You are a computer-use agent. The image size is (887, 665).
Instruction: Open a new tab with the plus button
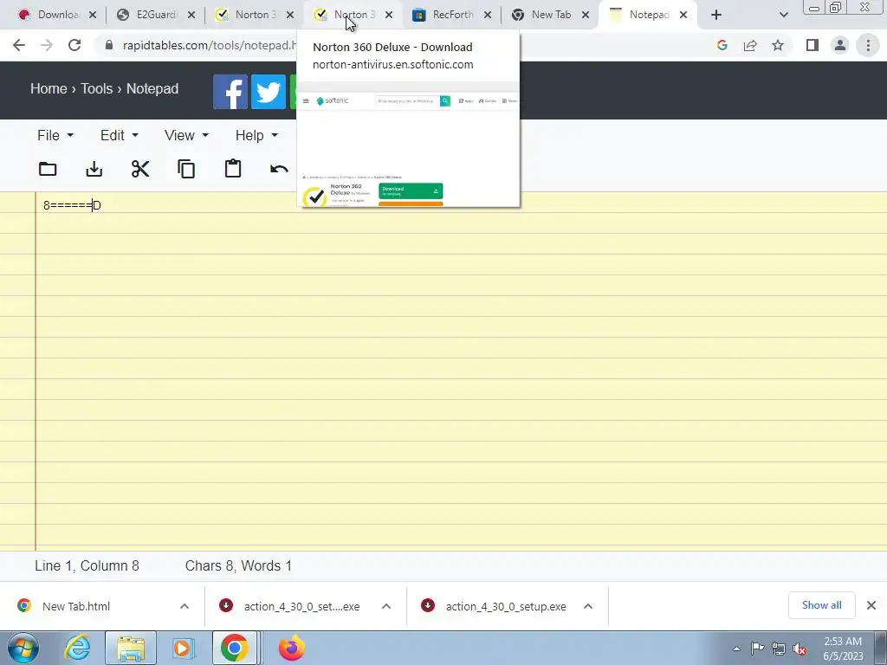click(716, 15)
